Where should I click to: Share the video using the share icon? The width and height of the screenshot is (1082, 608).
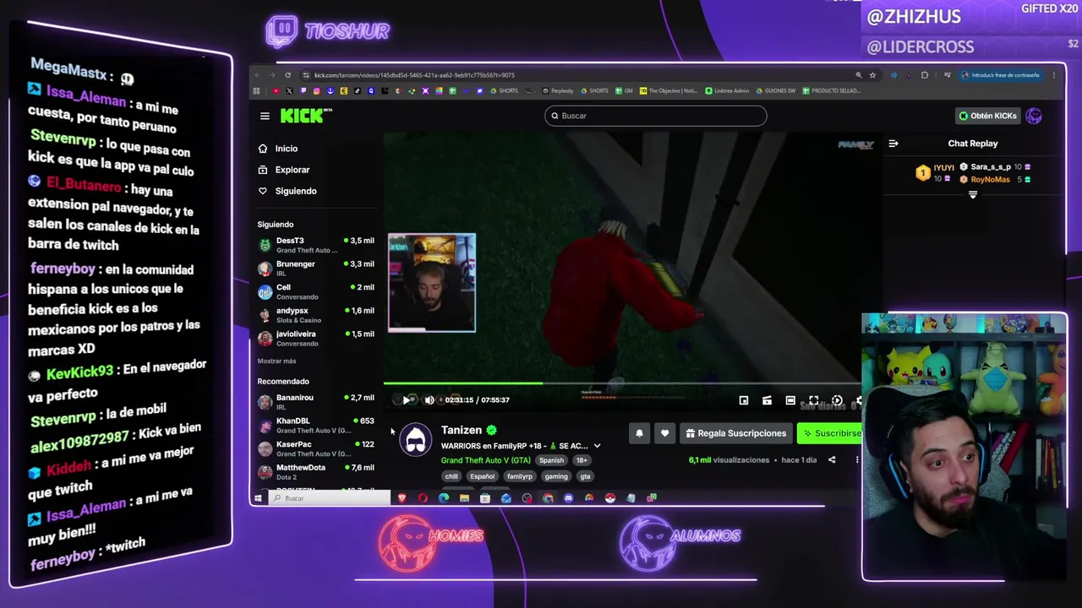(832, 460)
